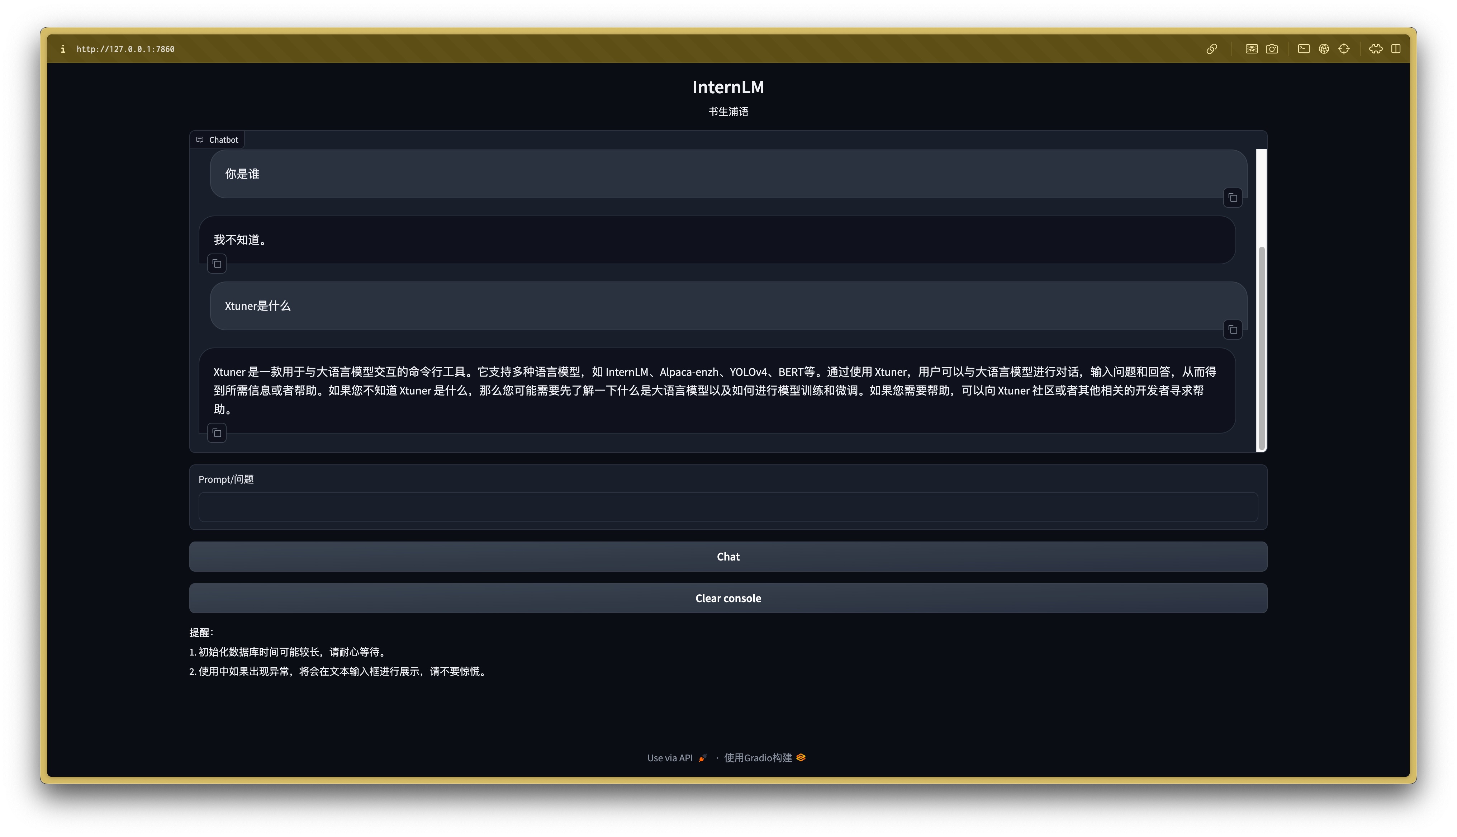Copy the '我不知道。' reply
1457x837 pixels.
click(217, 264)
